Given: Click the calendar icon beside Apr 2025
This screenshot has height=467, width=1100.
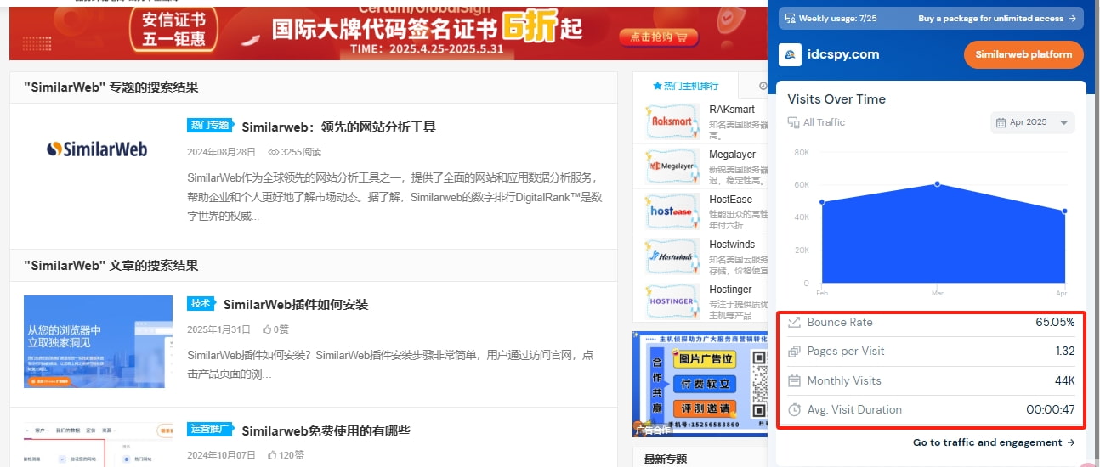Looking at the screenshot, I should tap(1001, 122).
